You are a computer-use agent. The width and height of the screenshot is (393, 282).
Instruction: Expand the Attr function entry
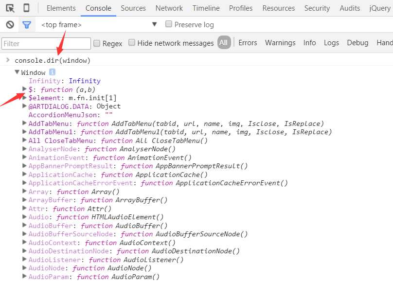pyautogui.click(x=24, y=208)
